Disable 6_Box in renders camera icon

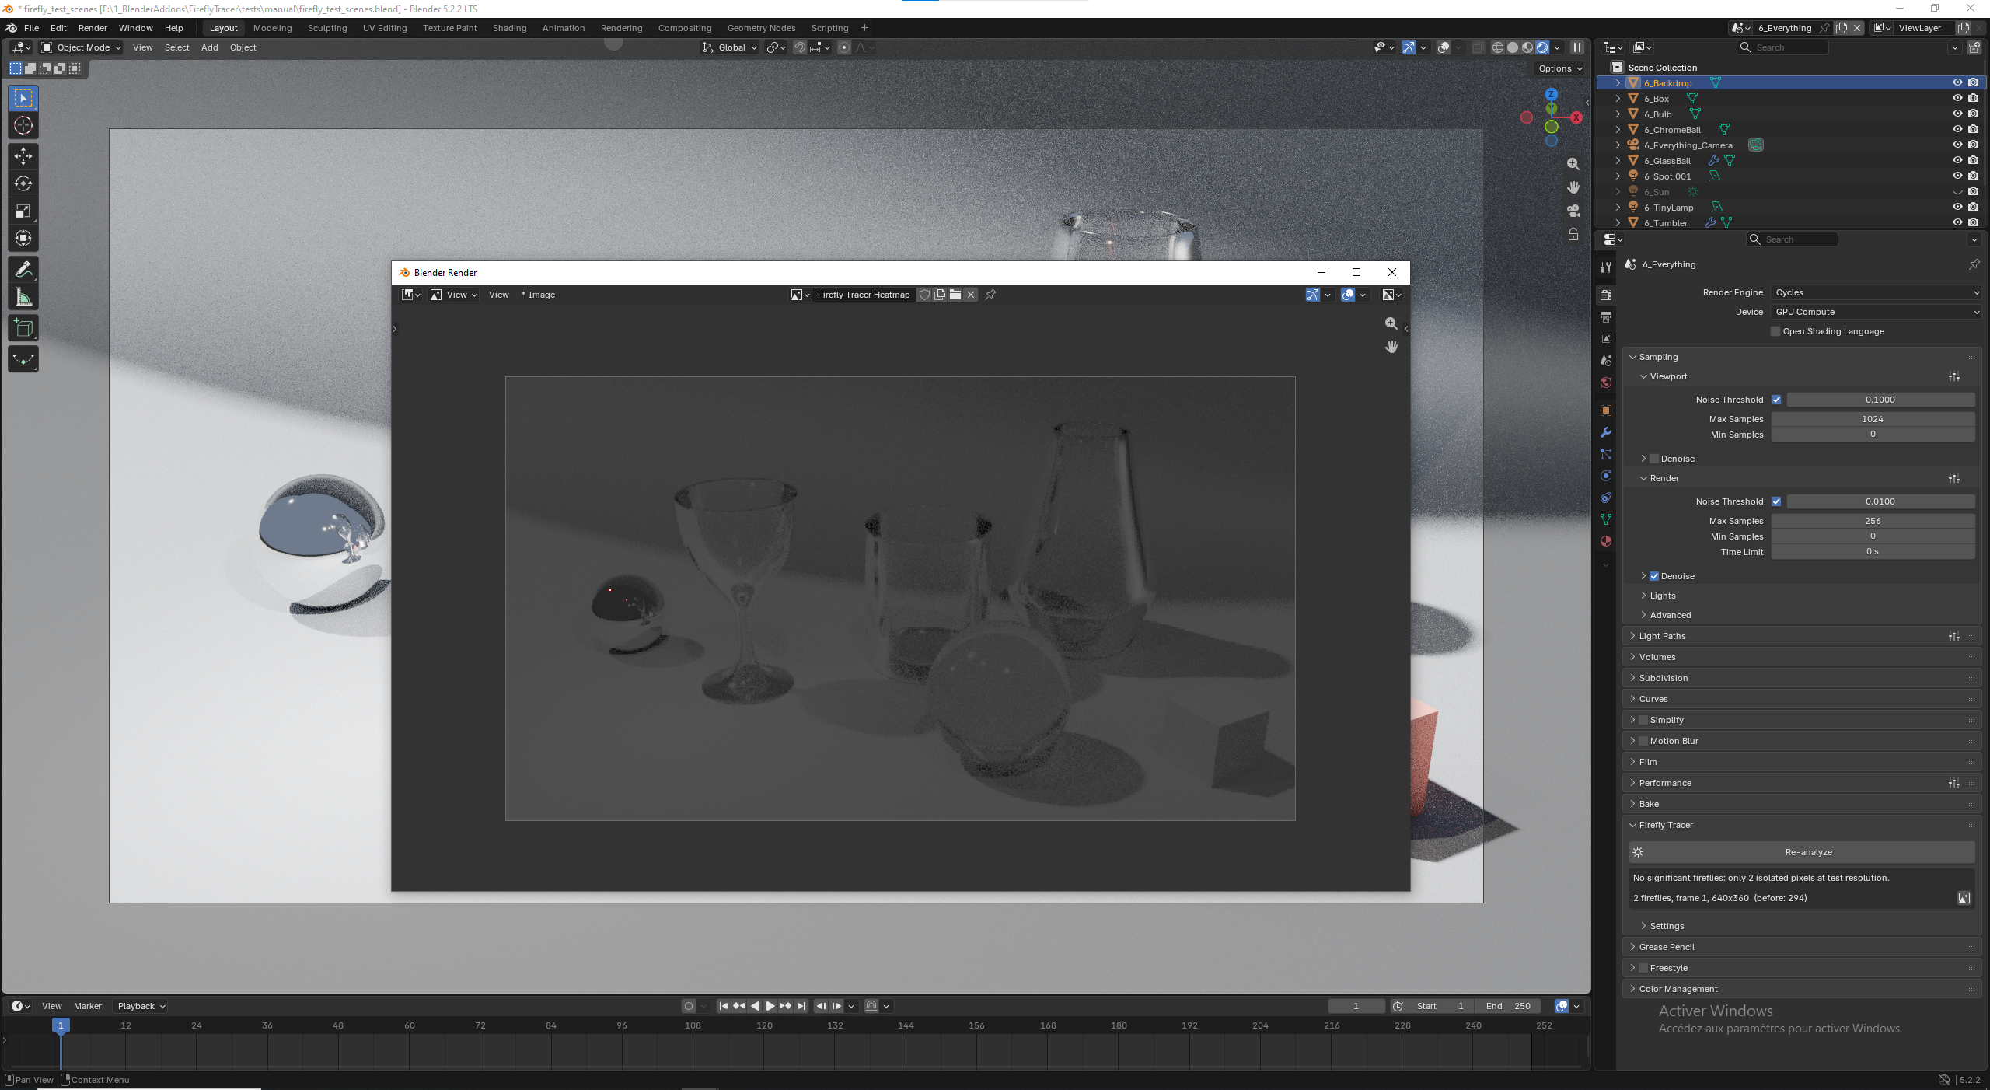pos(1974,99)
